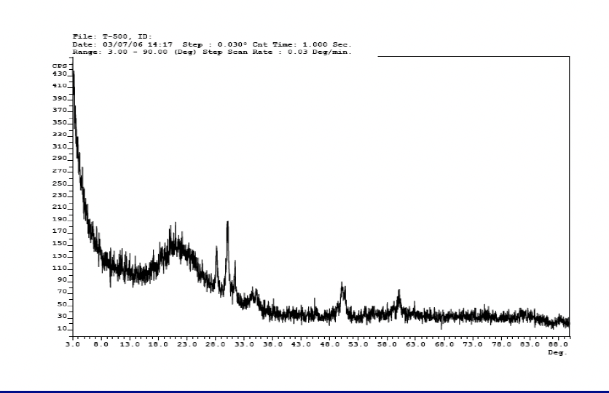Pick the 270 y-axis tick label
The image size is (609, 393).
(x=60, y=171)
